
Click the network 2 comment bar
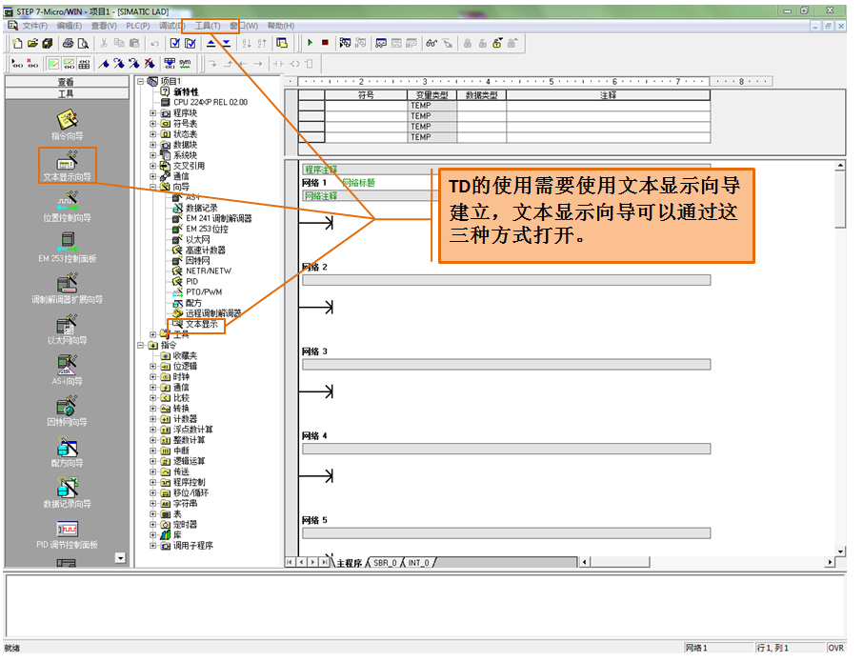pyautogui.click(x=507, y=280)
